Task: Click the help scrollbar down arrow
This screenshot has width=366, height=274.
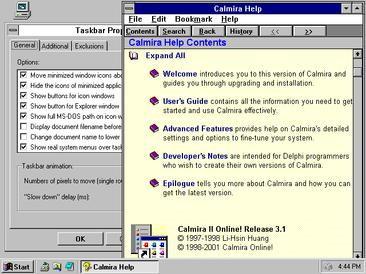Action: click(357, 256)
